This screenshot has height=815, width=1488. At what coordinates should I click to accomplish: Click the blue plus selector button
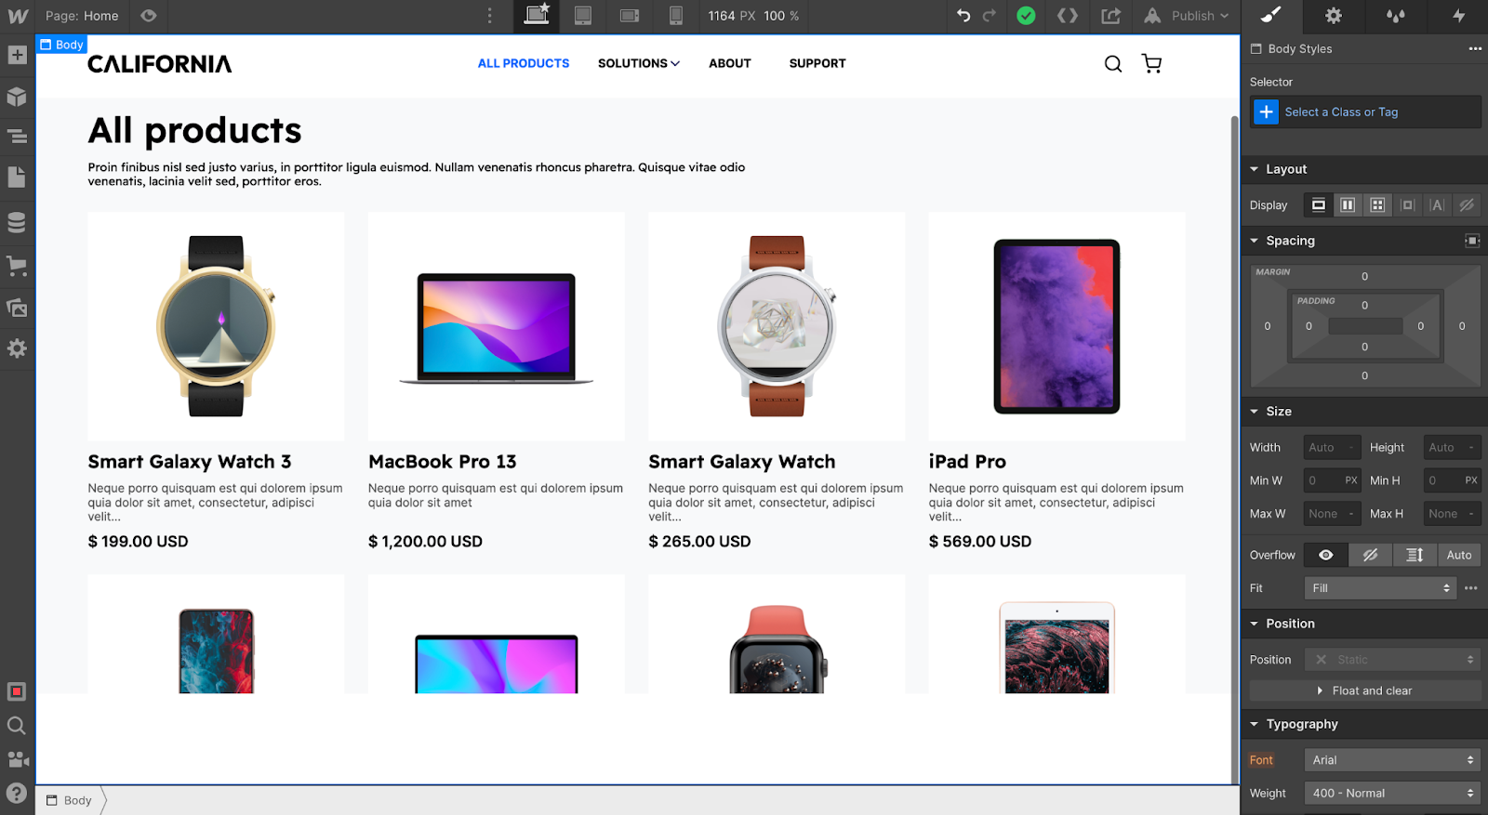[1266, 112]
